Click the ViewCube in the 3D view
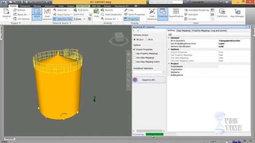Screen dimensions: 255x143 pyautogui.click(x=119, y=37)
